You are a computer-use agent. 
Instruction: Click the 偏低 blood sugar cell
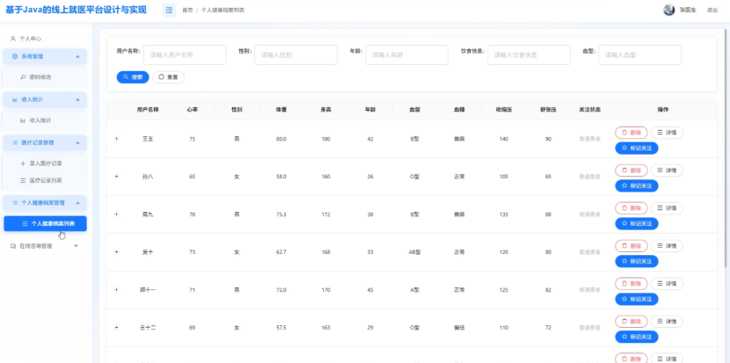[459, 328]
